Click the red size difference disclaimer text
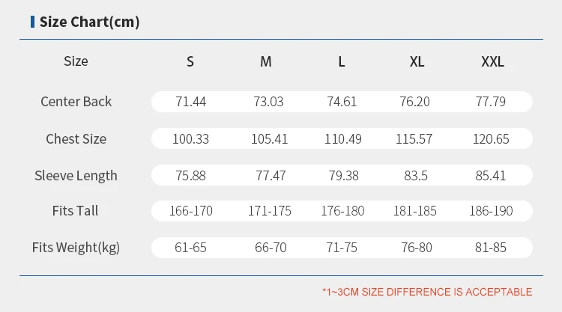 [x=427, y=292]
